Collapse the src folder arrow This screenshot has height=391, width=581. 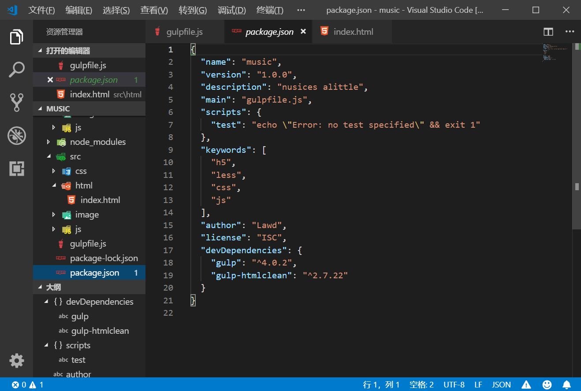(48, 156)
